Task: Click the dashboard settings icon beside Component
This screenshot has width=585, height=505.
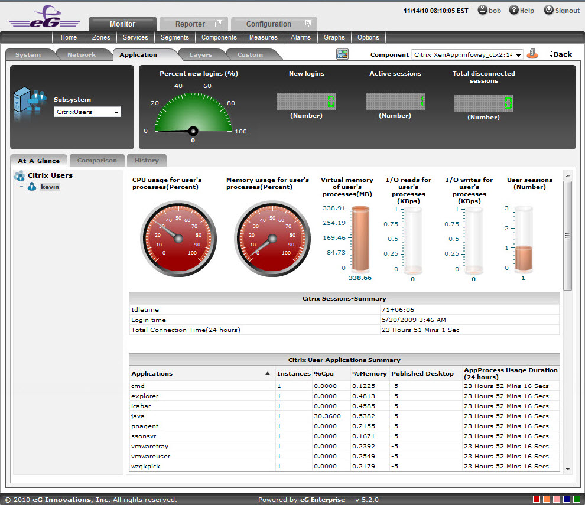Action: [x=342, y=54]
